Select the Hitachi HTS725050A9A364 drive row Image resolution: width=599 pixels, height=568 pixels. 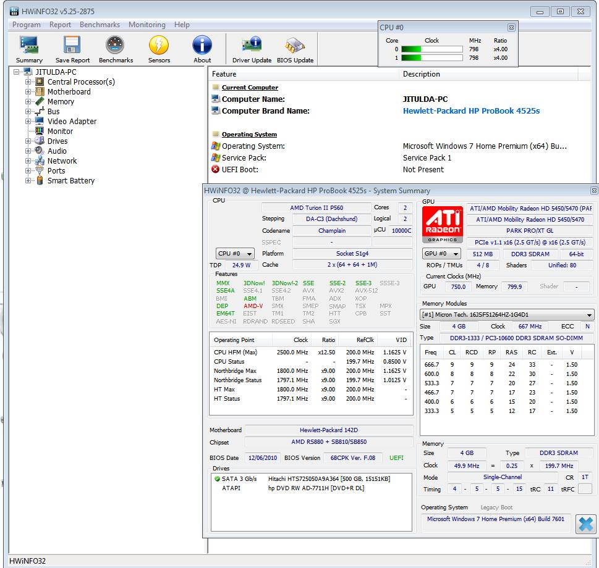(312, 478)
